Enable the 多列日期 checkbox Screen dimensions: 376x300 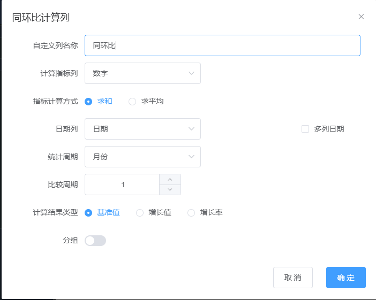point(305,129)
